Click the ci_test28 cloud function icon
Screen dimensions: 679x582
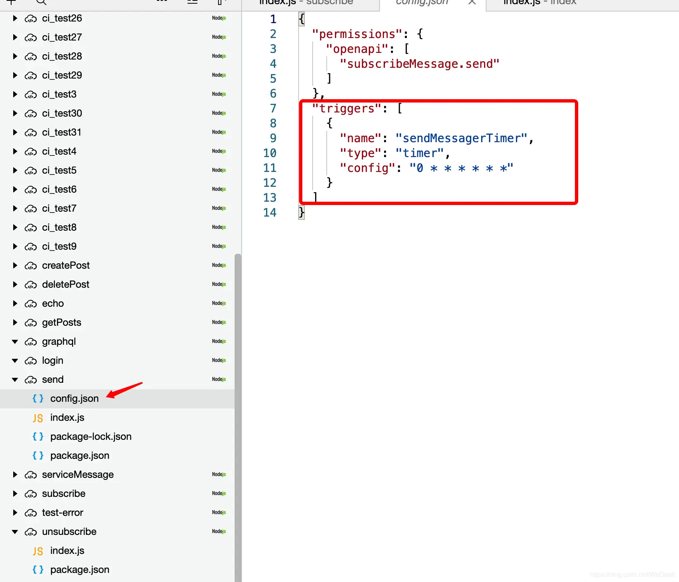(31, 57)
